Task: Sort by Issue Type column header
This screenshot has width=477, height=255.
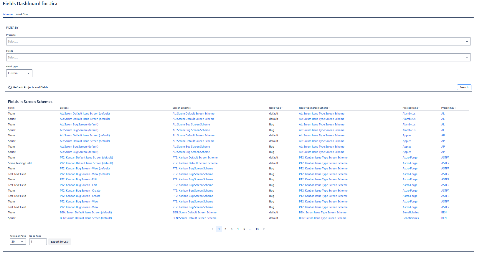Action: tap(275, 108)
